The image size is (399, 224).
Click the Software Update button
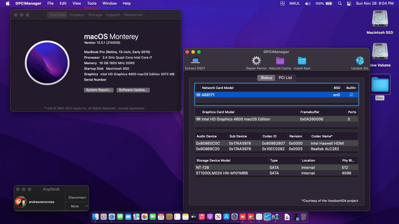[x=133, y=90]
